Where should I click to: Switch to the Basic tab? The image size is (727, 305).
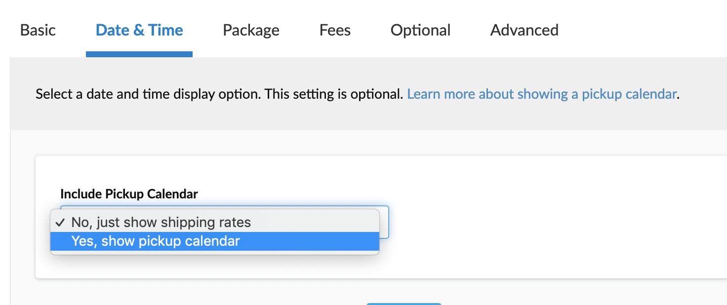tap(38, 30)
